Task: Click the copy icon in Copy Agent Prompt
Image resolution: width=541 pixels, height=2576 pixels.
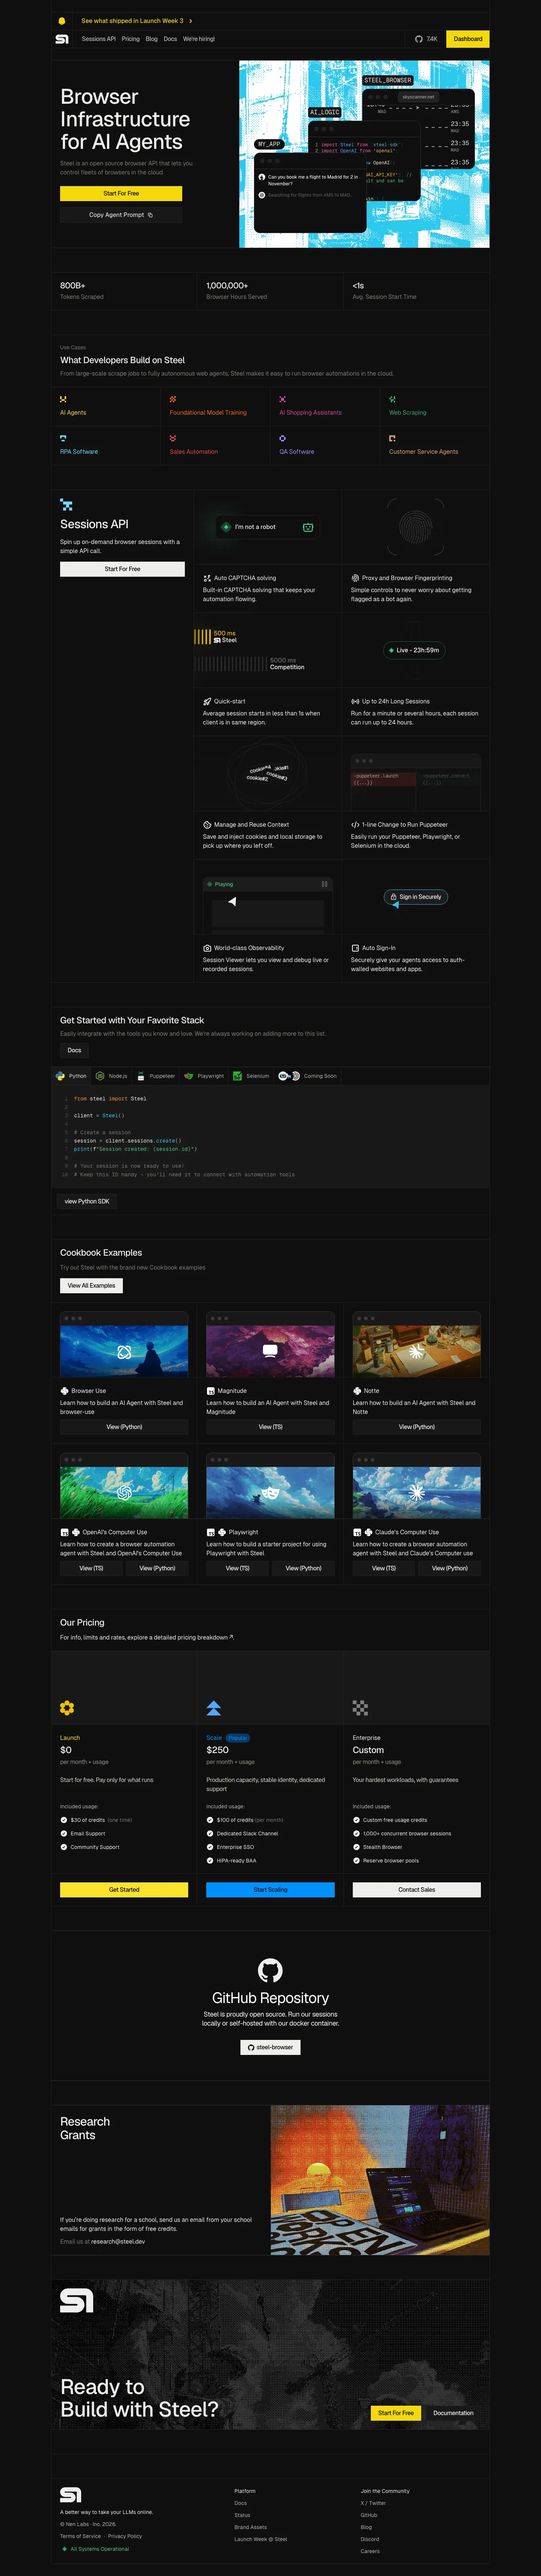Action: pos(150,215)
